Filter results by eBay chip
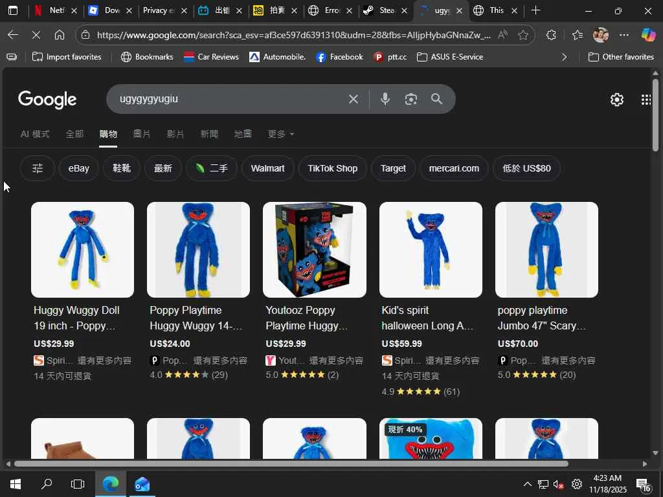 click(78, 168)
